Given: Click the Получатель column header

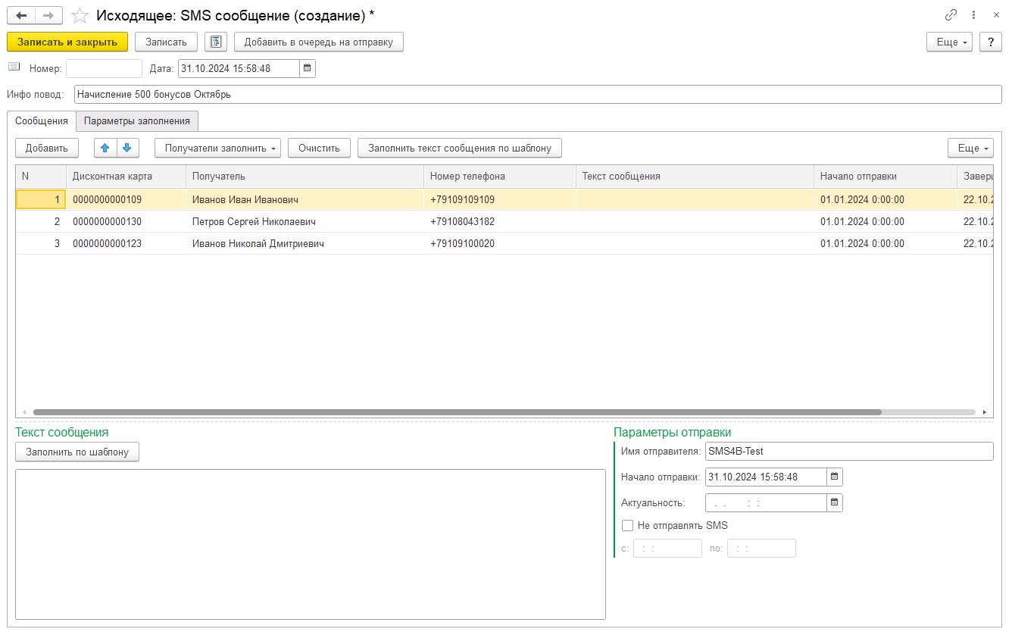Looking at the screenshot, I should (x=305, y=176).
